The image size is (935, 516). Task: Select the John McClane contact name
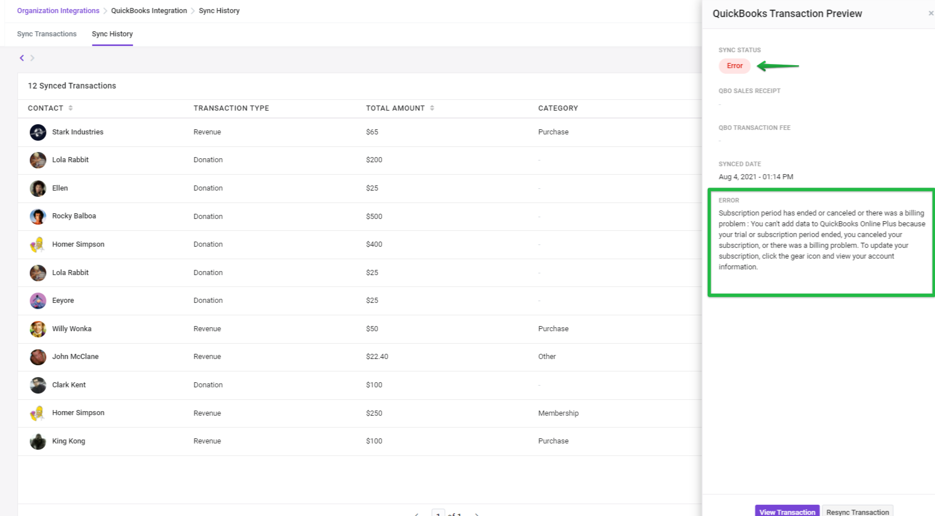(75, 357)
